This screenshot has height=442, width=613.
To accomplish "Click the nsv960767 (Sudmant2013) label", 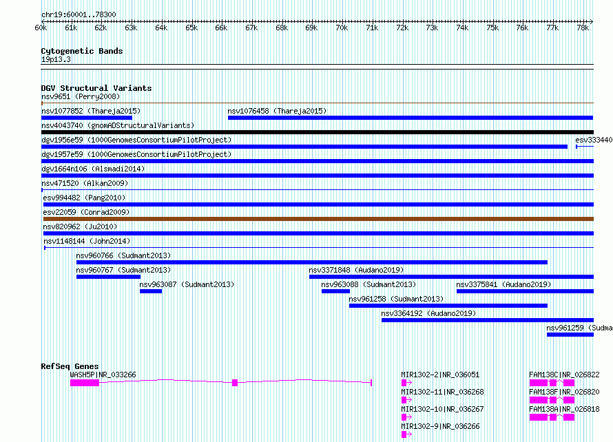I will coord(123,270).
